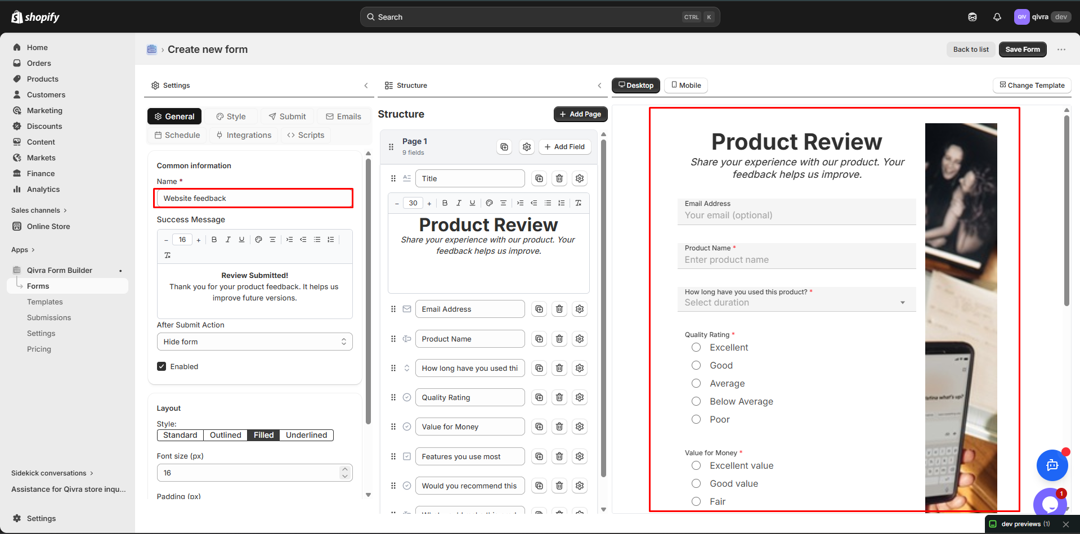Delete the Value for Money field
This screenshot has height=534, width=1080.
click(559, 427)
